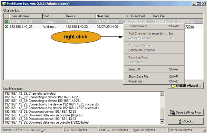Click device cell 192.168.1.43:23
This screenshot has width=207, height=133.
(x=77, y=21)
